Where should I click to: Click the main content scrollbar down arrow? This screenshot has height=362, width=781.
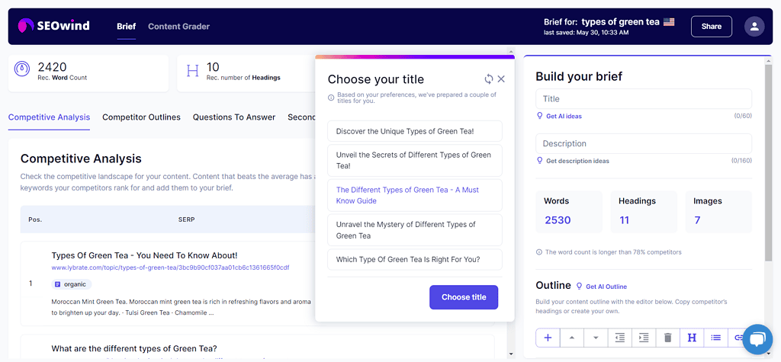click(510, 354)
